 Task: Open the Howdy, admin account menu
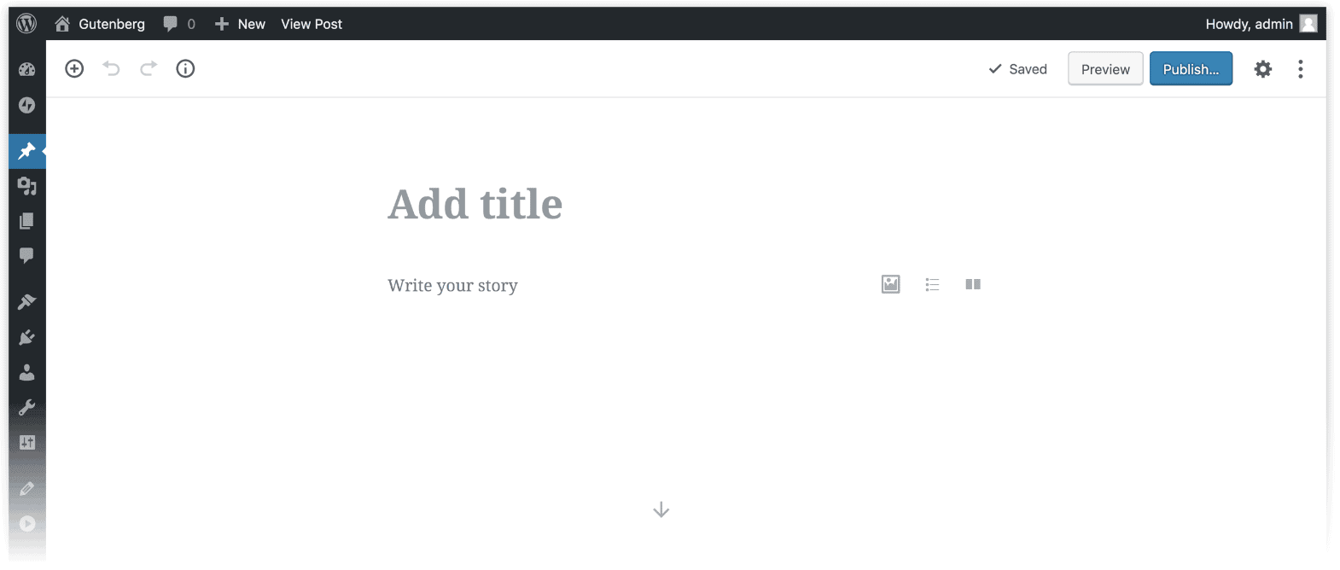pos(1261,24)
